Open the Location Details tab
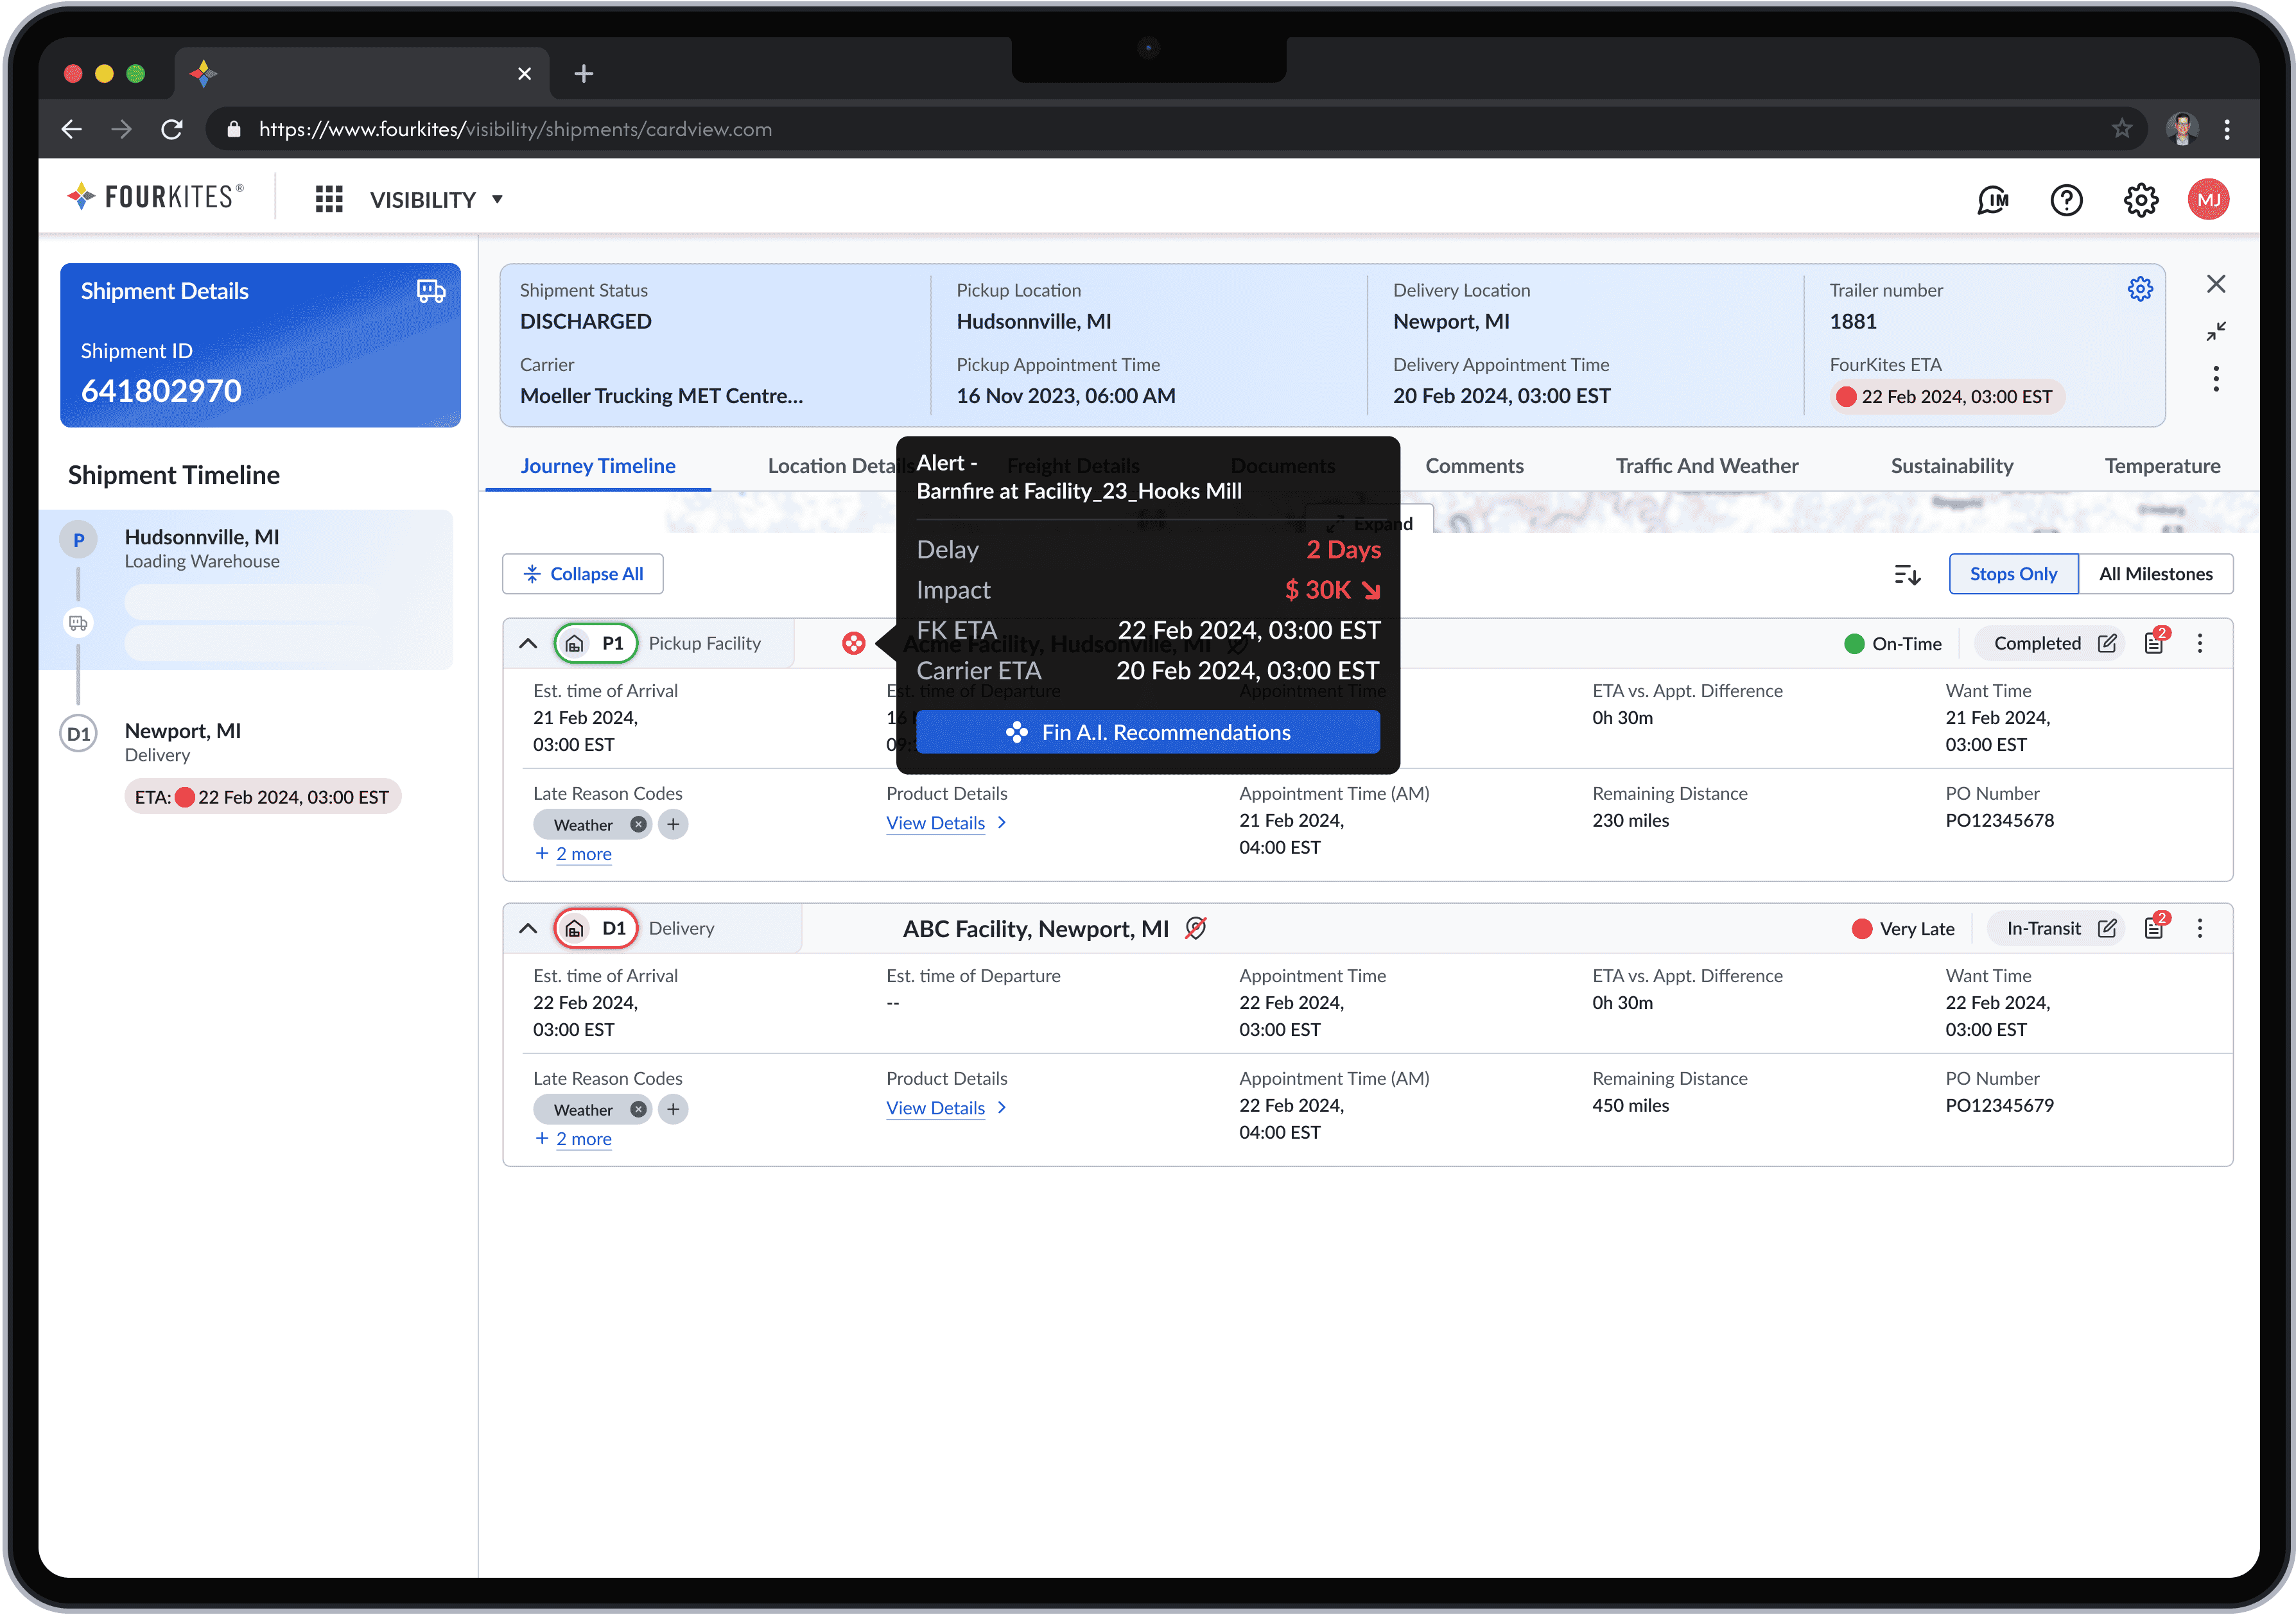2296x1615 pixels. 832,466
